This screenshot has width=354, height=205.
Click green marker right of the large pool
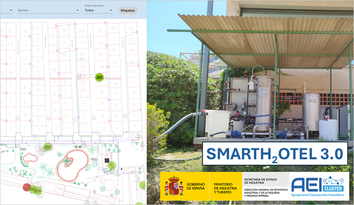112,165
